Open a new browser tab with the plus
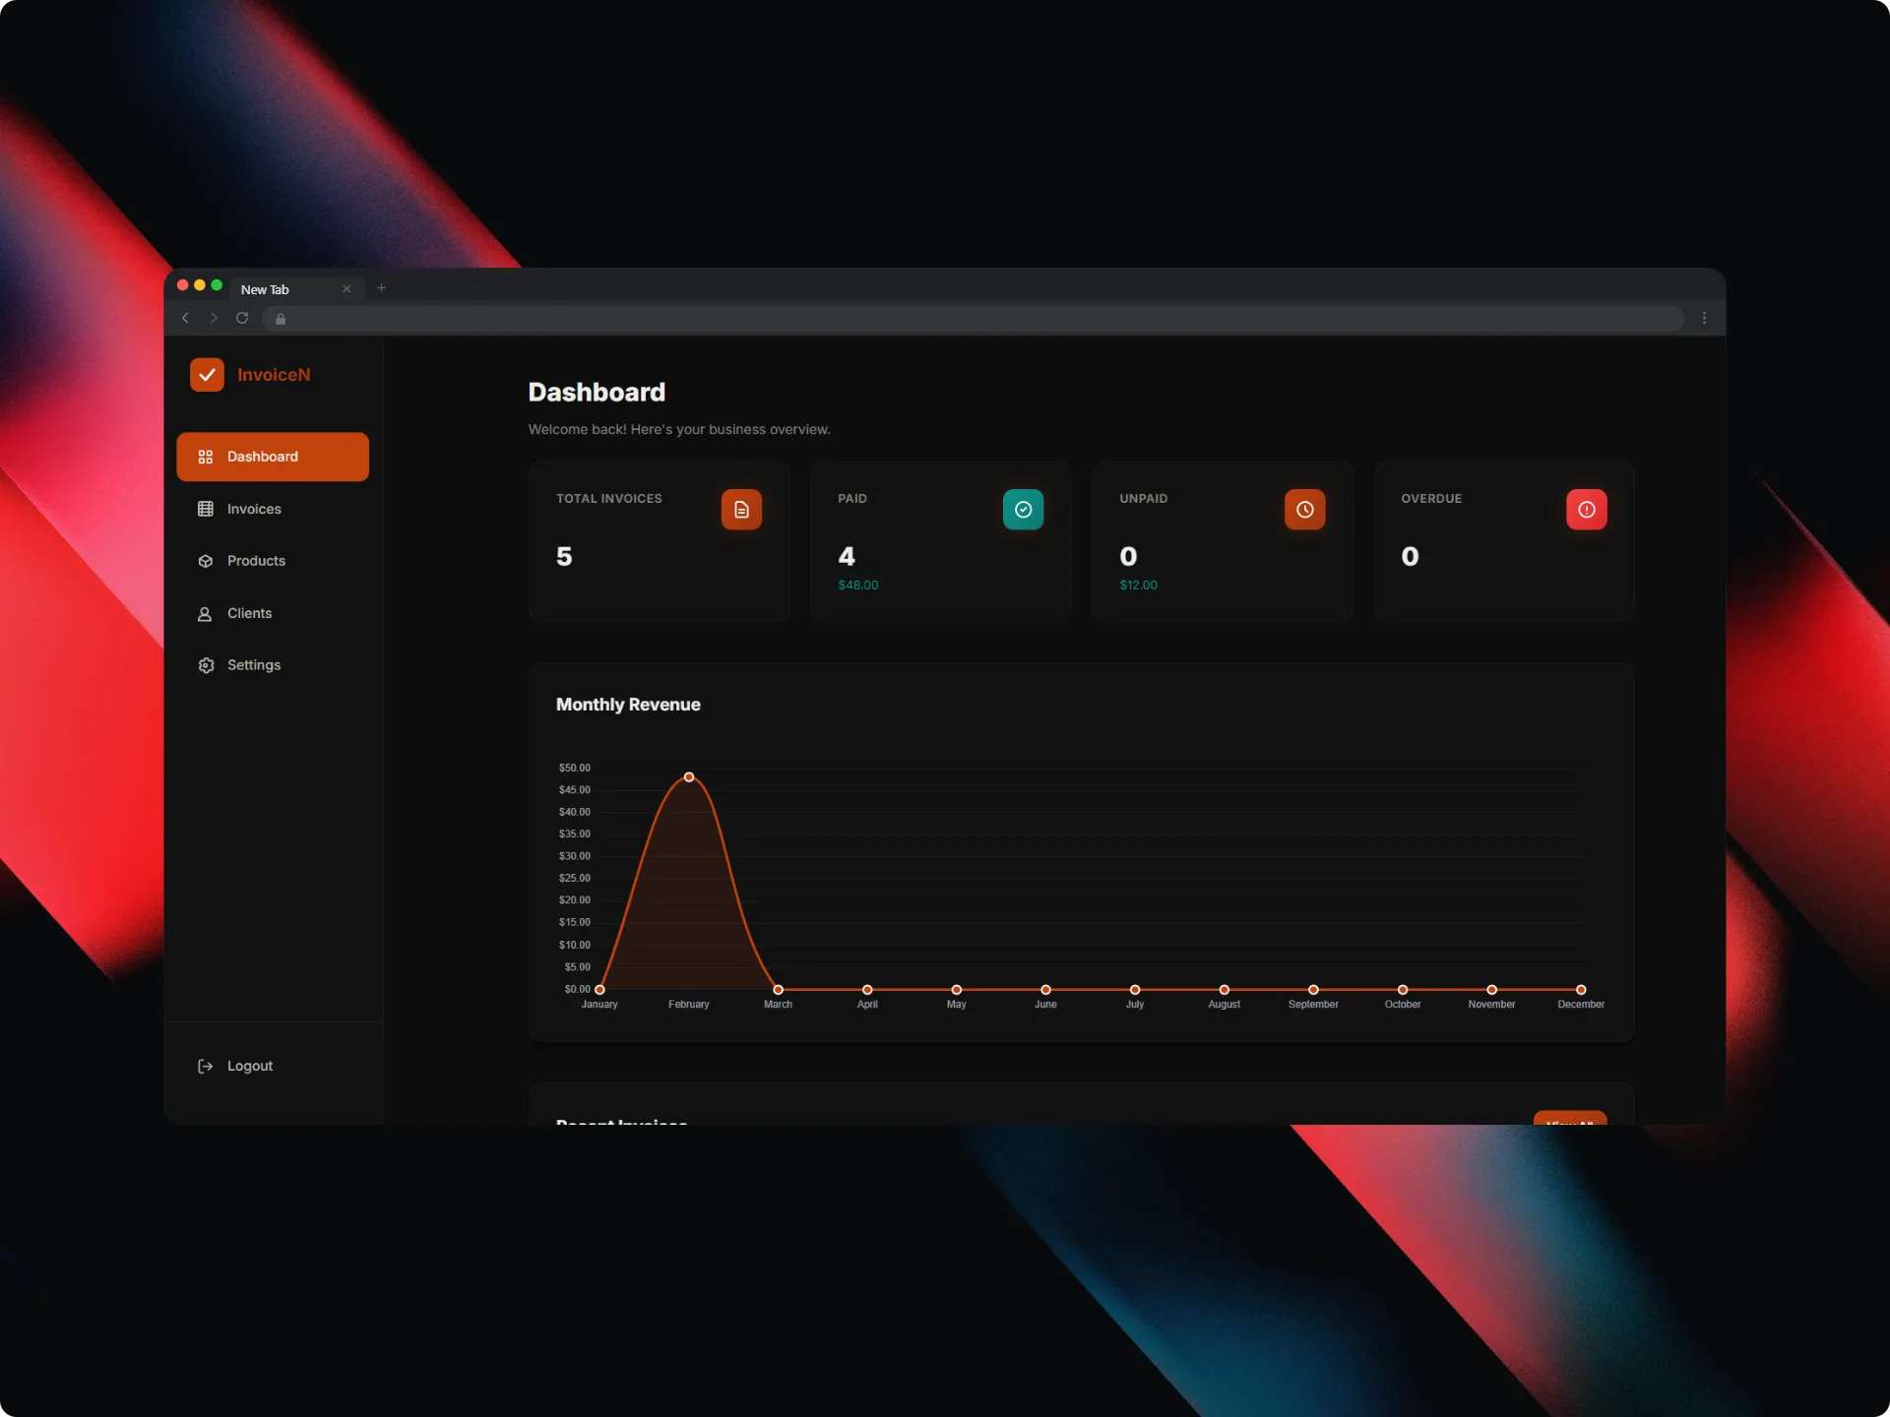 coord(382,287)
